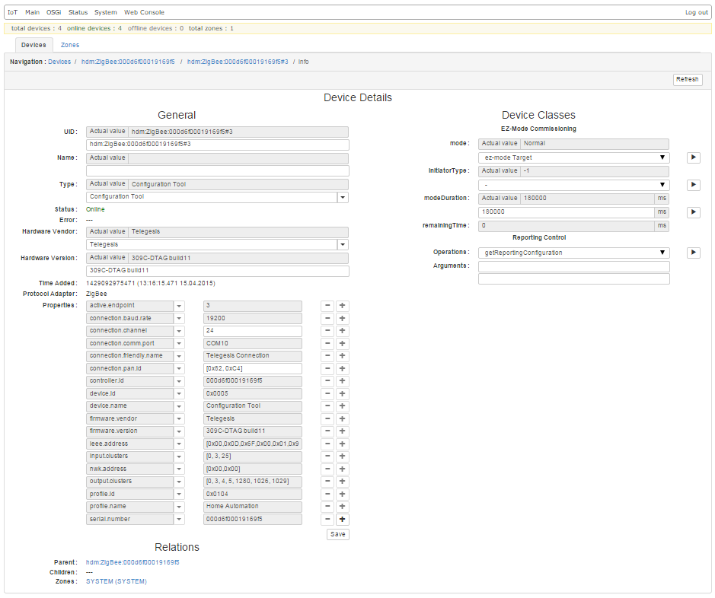Remove the active.endpoint property with minus
The image size is (715, 598).
(x=327, y=306)
